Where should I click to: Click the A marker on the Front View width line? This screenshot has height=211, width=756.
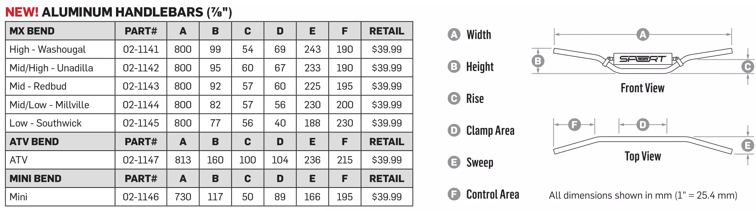pos(643,34)
